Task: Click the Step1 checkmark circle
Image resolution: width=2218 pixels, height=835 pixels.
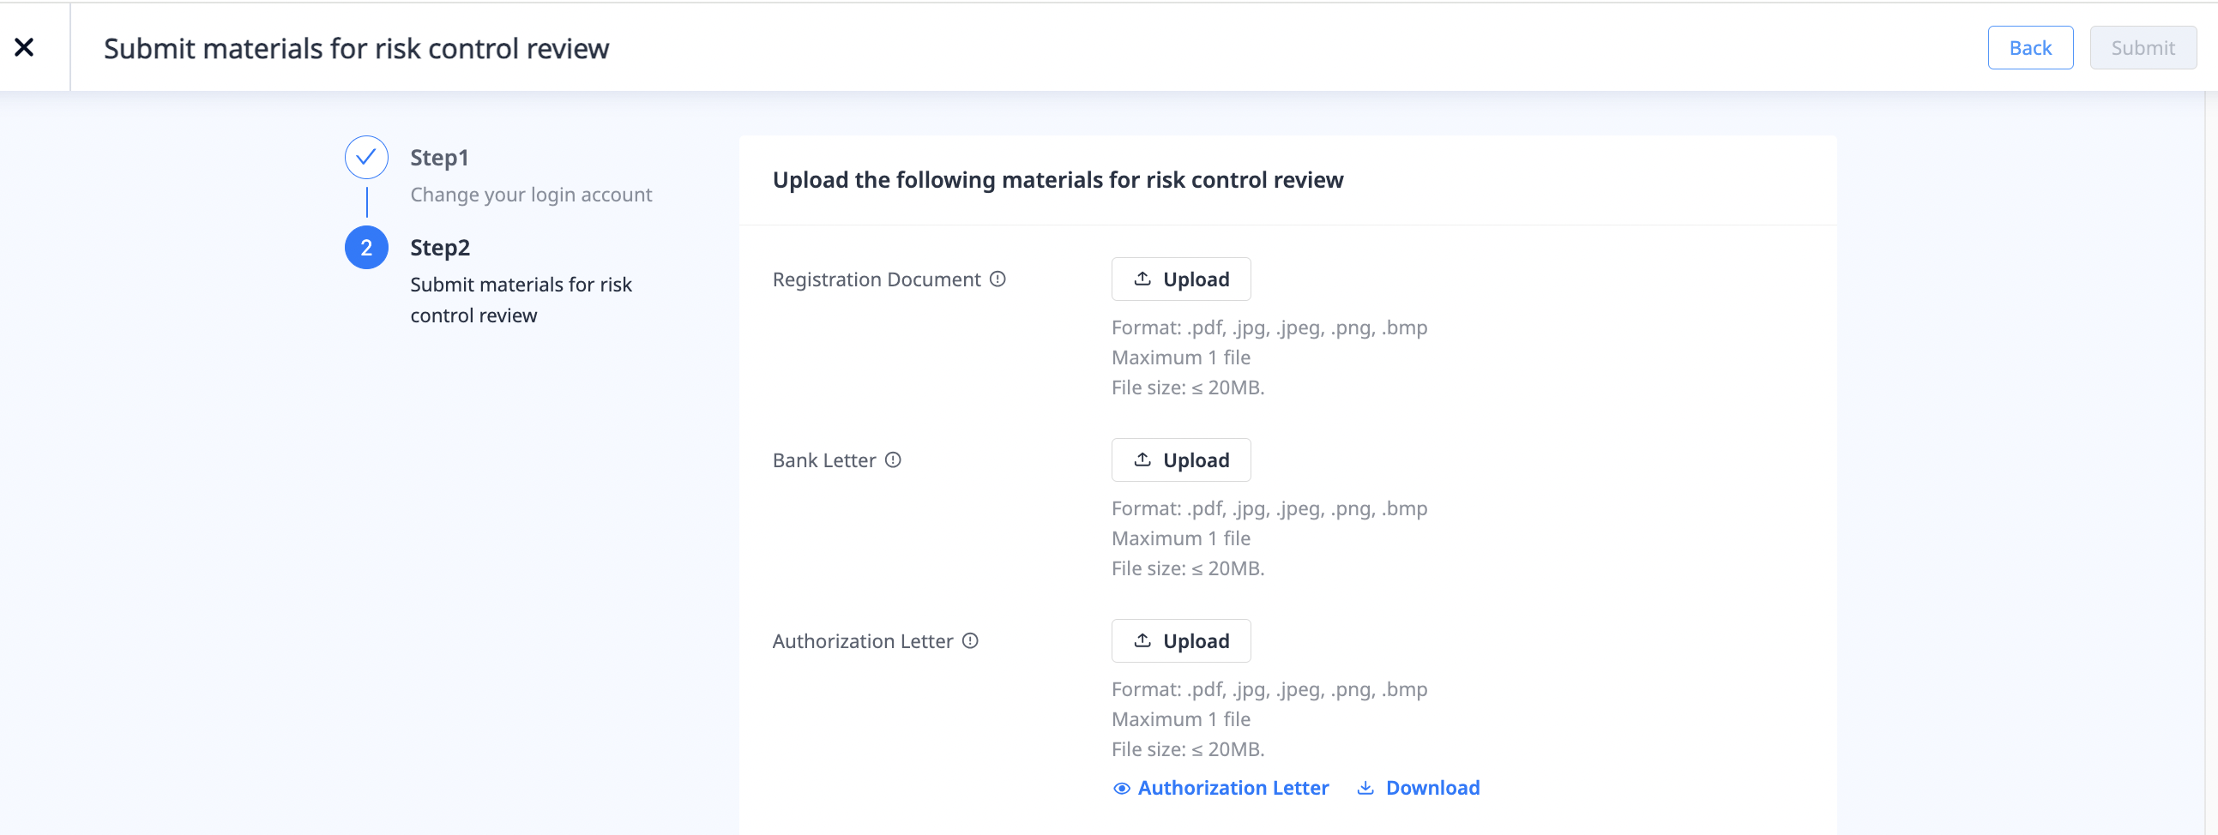Action: click(366, 158)
